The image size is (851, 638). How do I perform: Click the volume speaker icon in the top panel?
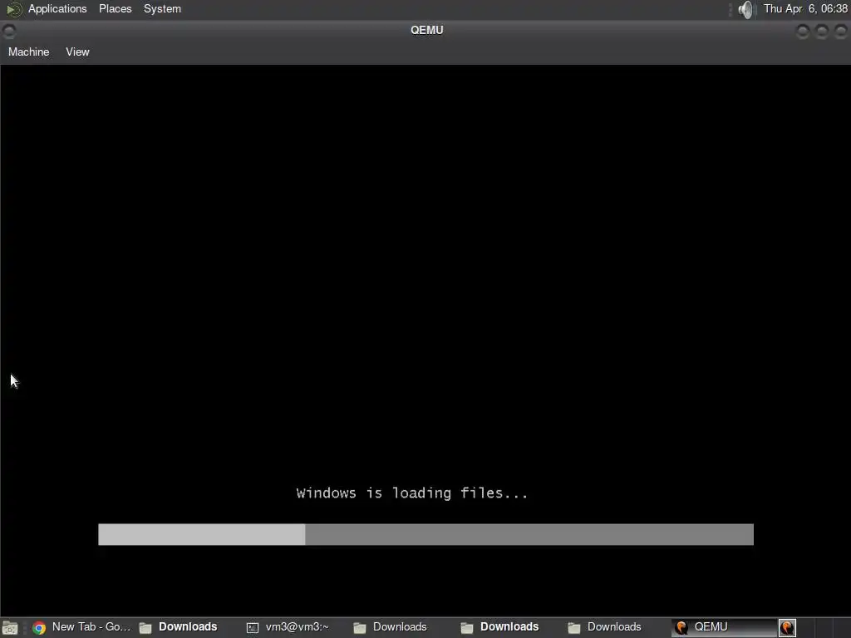click(746, 9)
